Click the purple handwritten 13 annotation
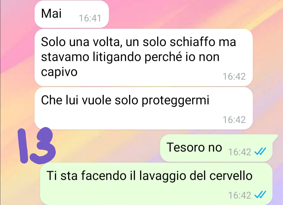The image size is (283, 205). click(x=37, y=146)
